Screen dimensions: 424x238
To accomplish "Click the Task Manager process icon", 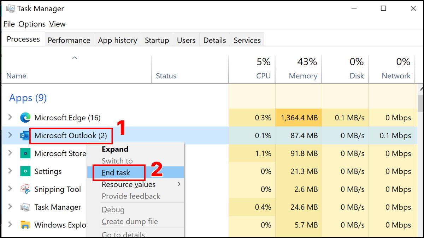I will click(25, 207).
